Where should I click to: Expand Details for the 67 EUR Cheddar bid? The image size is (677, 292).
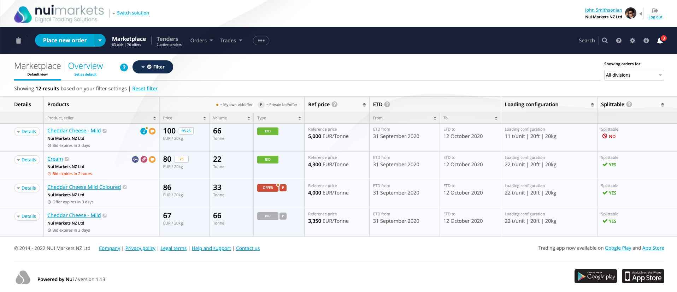[x=27, y=216]
